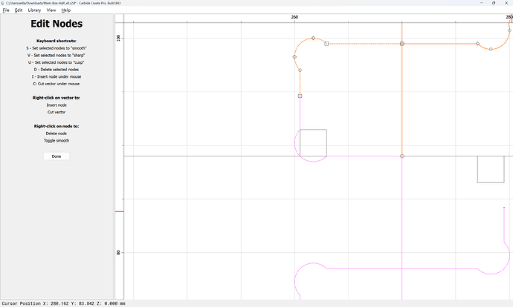The height and width of the screenshot is (307, 513).
Task: Maximize the Carbide Create window
Action: (494, 3)
